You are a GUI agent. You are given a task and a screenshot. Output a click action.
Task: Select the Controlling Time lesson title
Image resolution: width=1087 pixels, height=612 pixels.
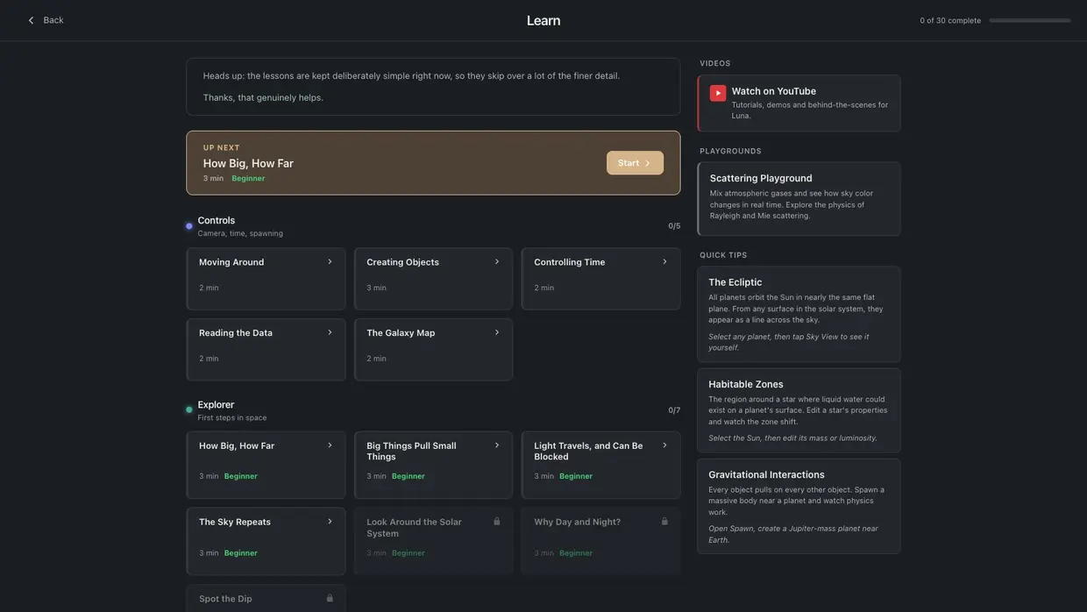coord(570,262)
